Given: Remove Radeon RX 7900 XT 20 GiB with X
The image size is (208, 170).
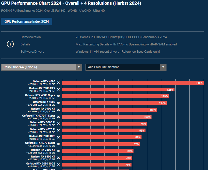Looking at the screenshot, I should pyautogui.click(x=58, y=110).
